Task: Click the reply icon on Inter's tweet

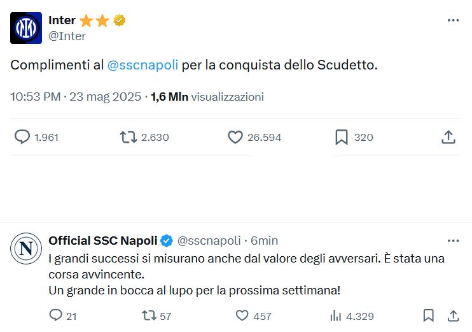Action: click(22, 136)
